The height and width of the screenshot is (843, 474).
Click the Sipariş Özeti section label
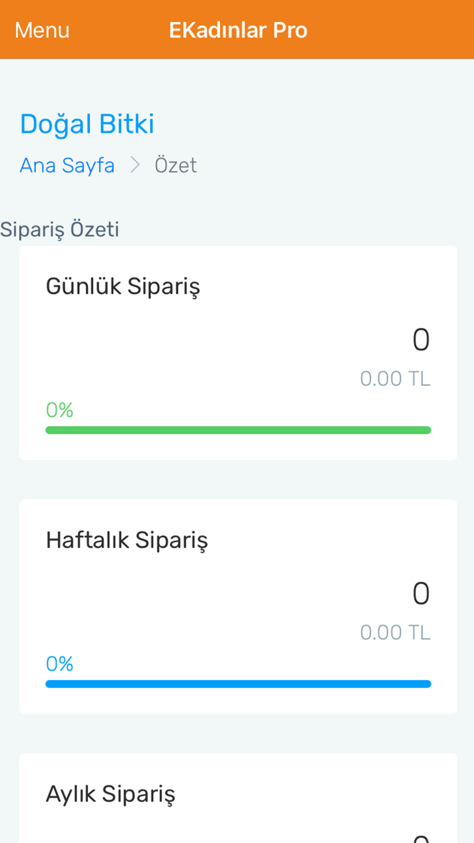(60, 229)
